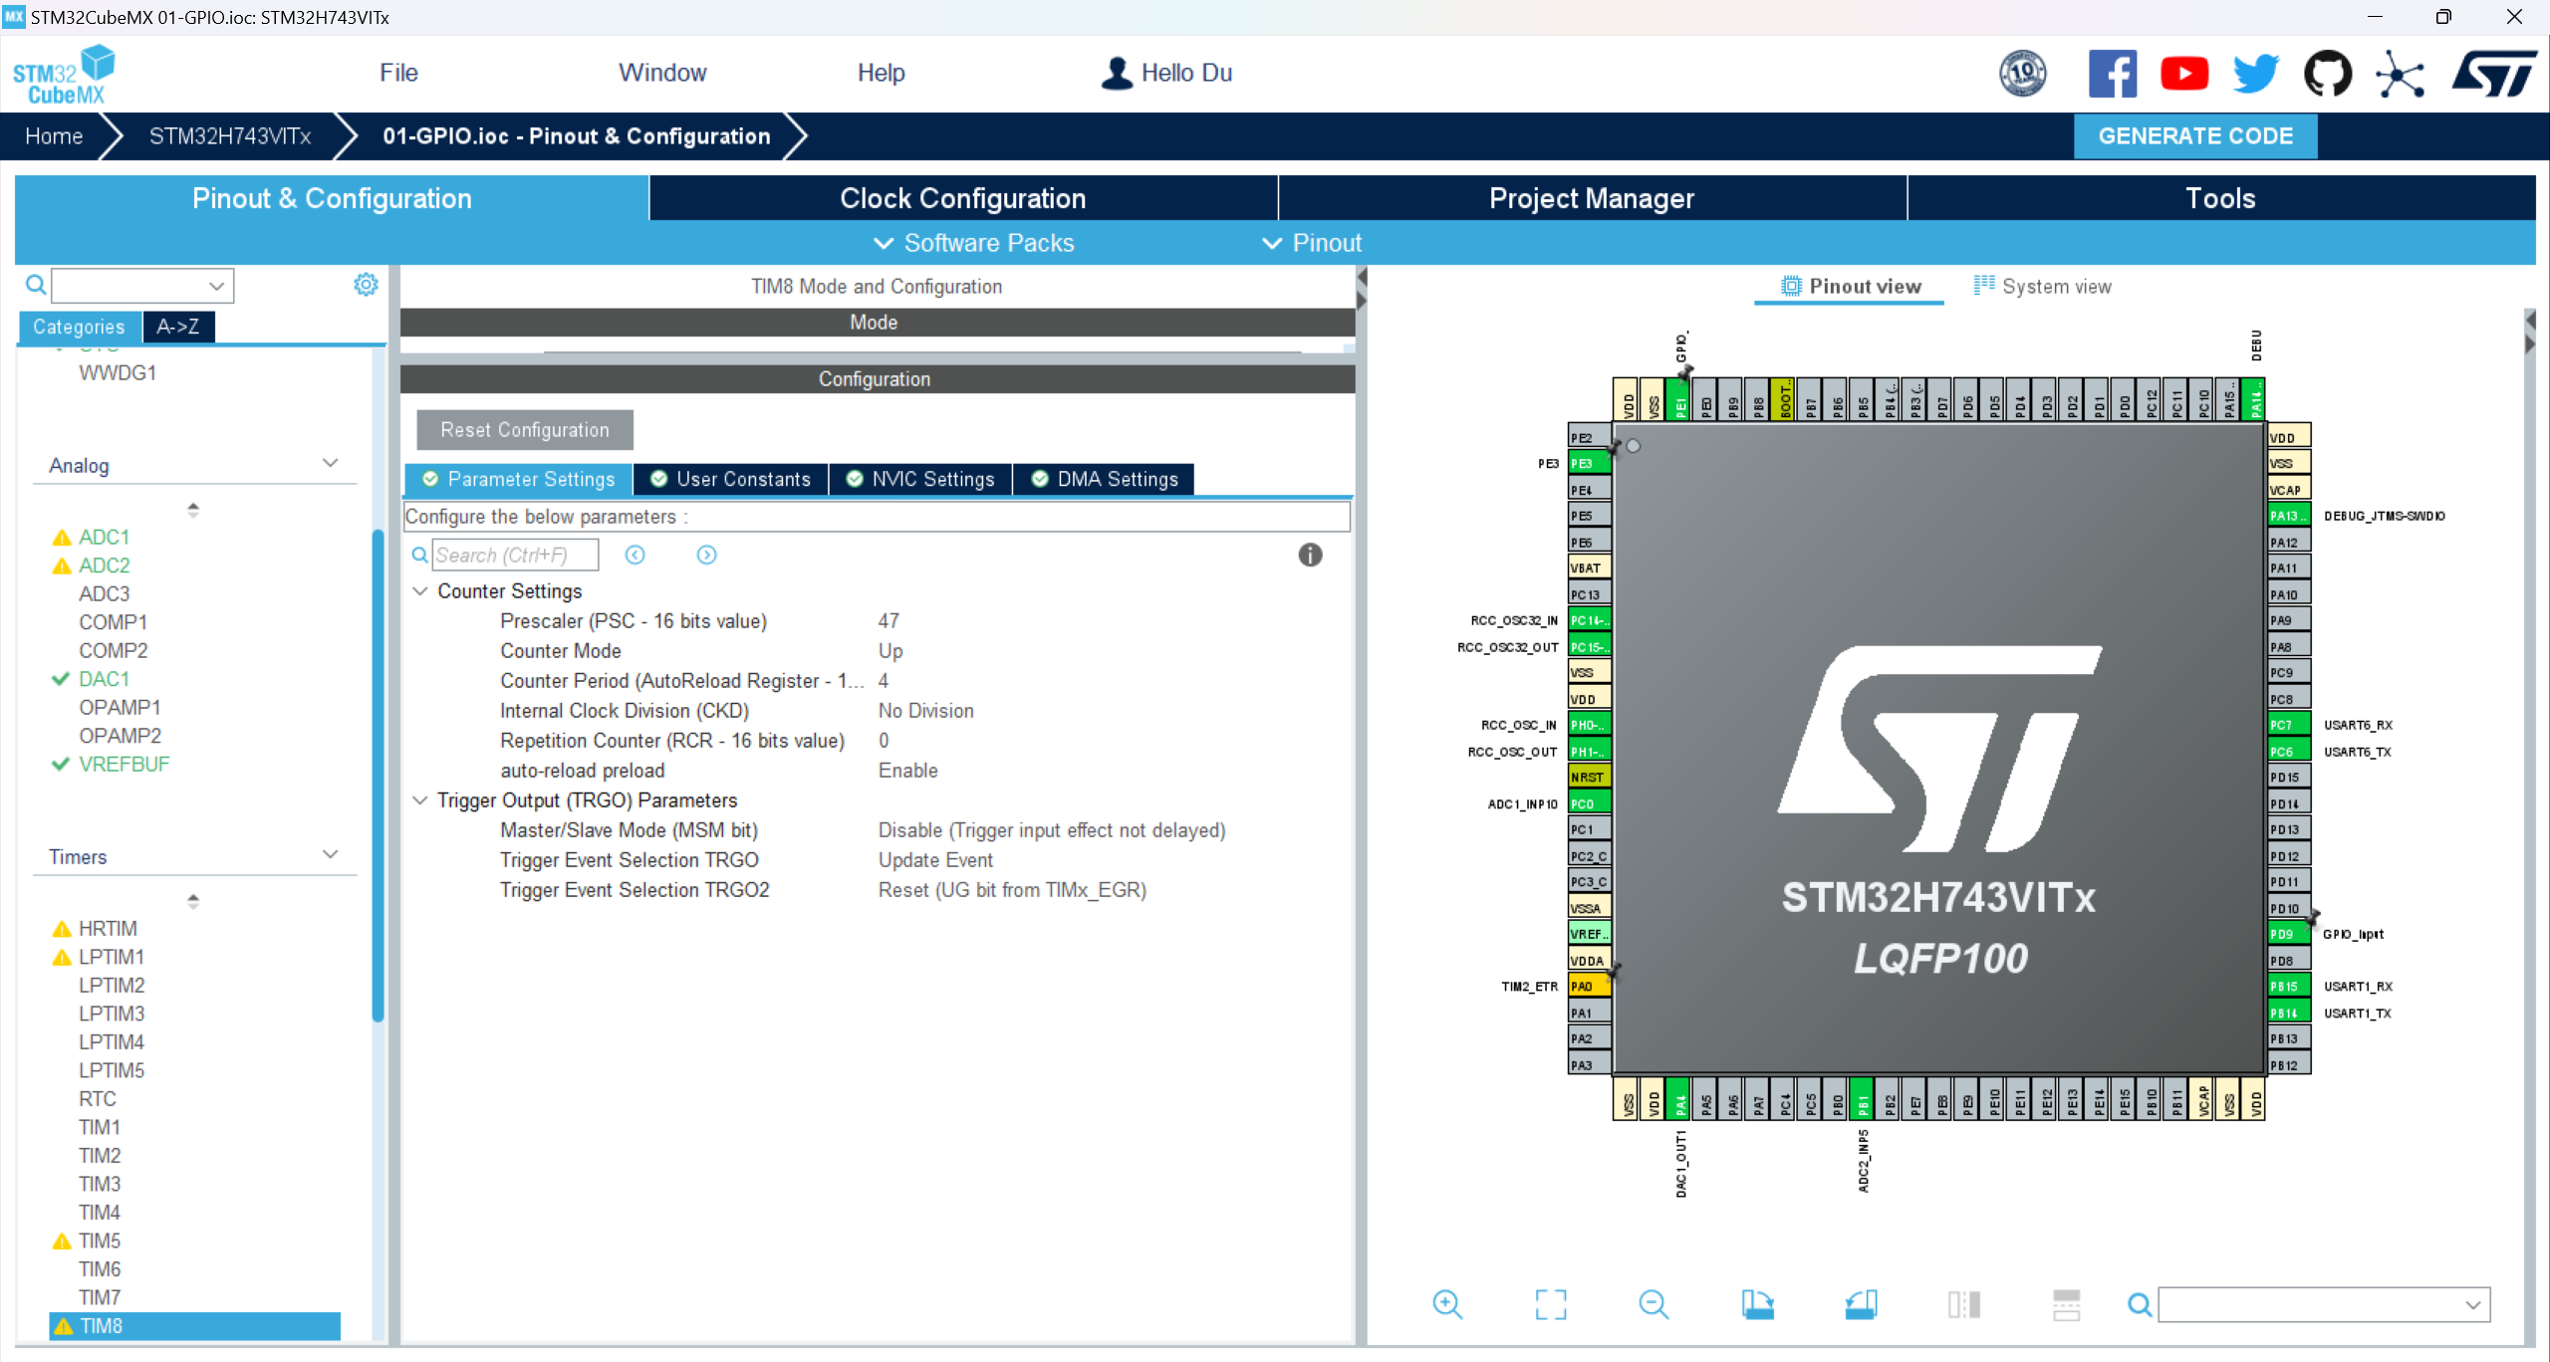Image resolution: width=2550 pixels, height=1362 pixels.
Task: Collapse the Timers category
Action: [x=331, y=855]
